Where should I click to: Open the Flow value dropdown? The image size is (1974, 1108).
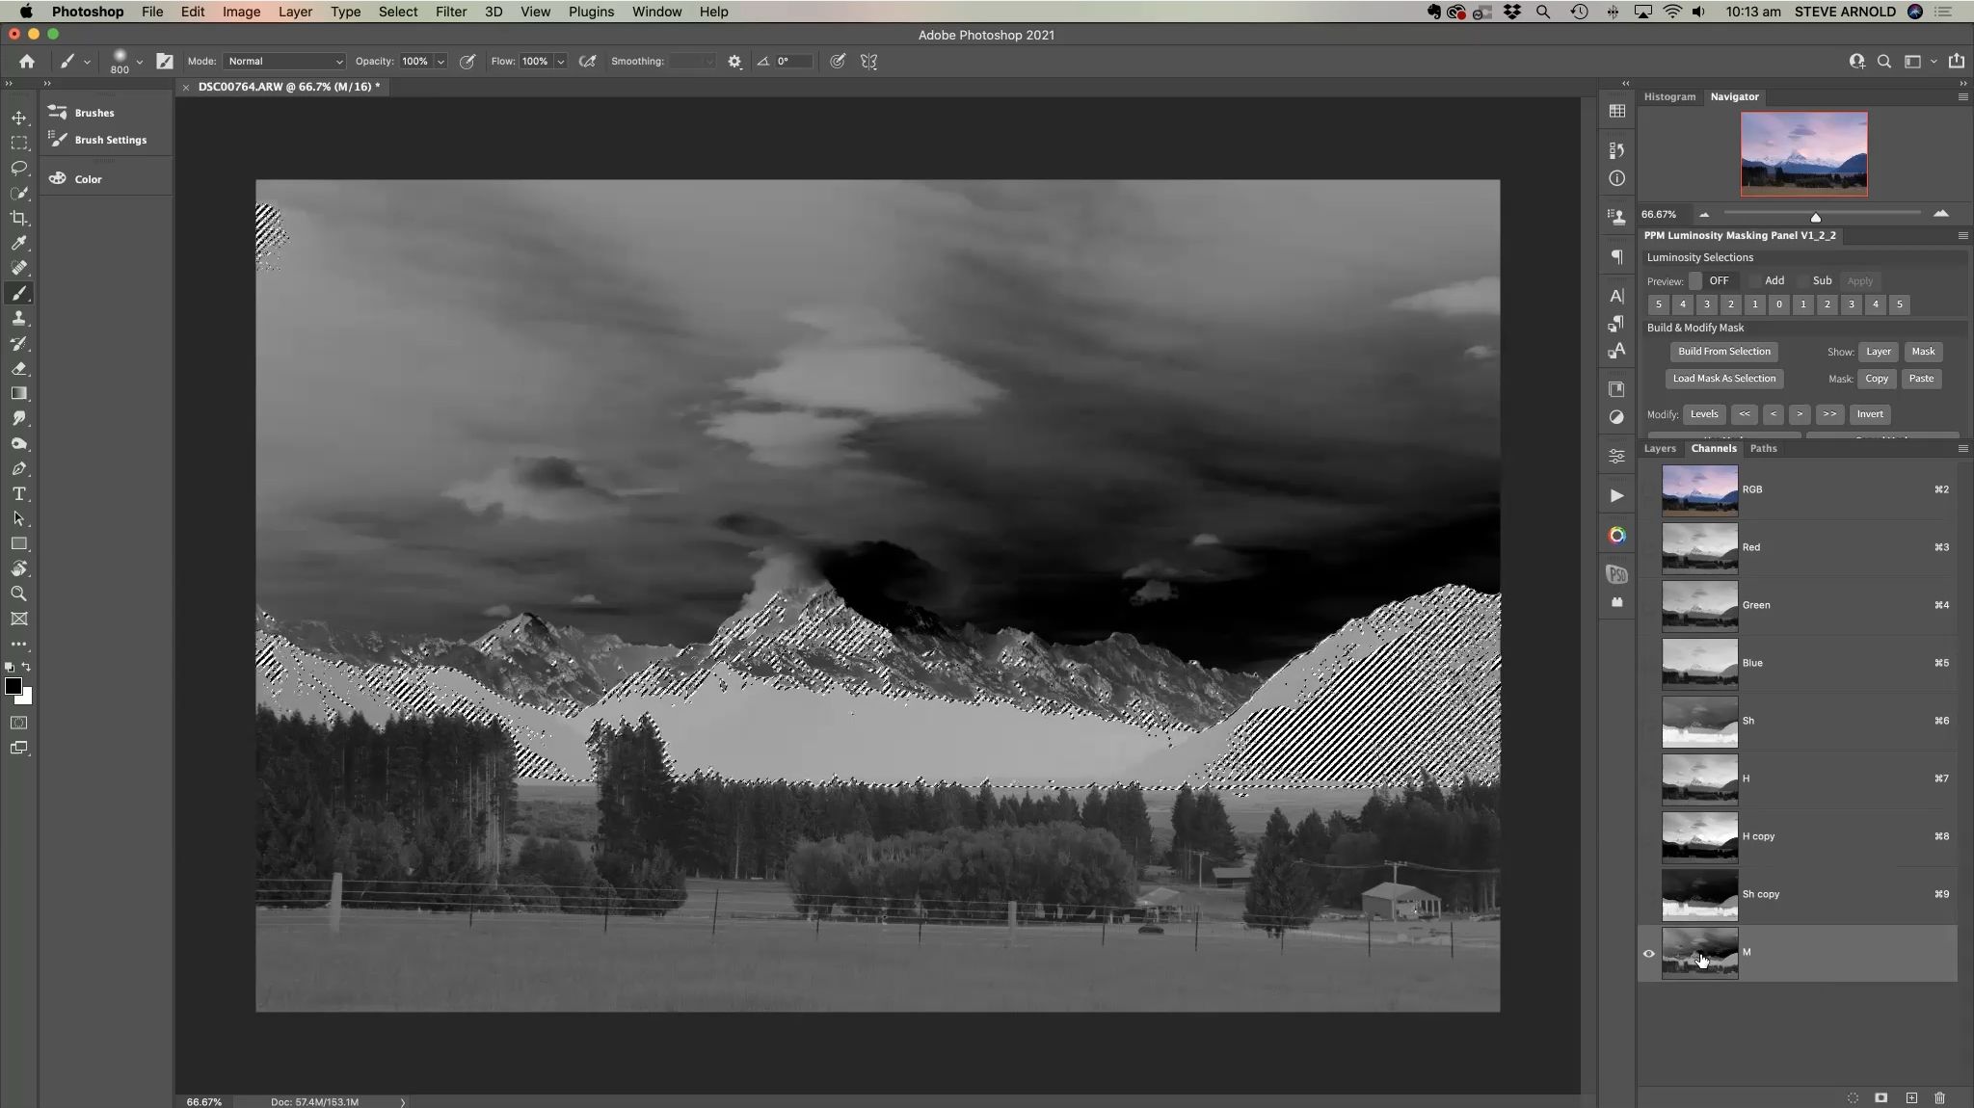[560, 61]
